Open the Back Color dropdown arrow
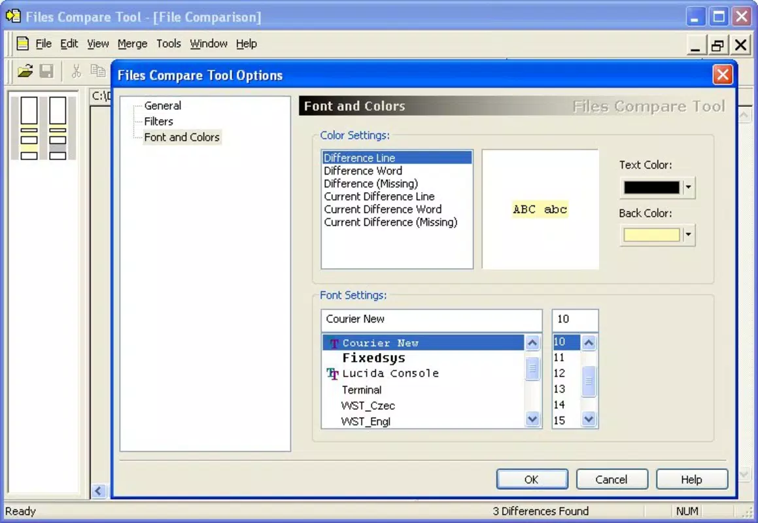The height and width of the screenshot is (523, 758). tap(689, 235)
